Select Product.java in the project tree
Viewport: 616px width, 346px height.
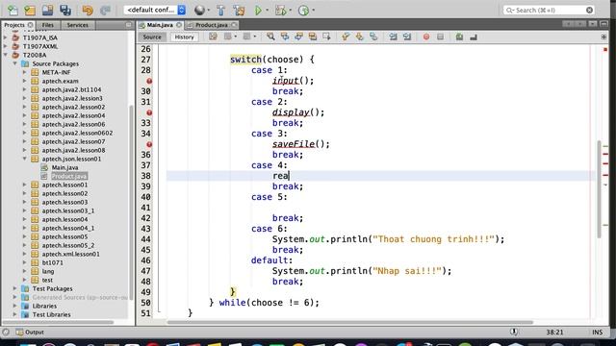(69, 176)
